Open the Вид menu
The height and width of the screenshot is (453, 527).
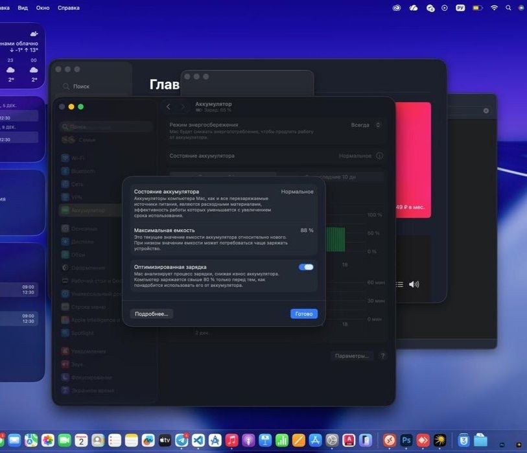[x=23, y=8]
